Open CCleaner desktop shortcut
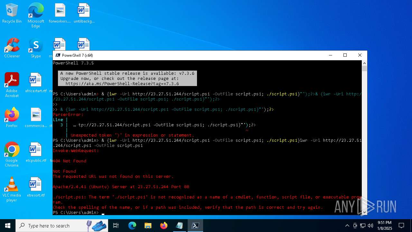This screenshot has height=232, width=412. (x=12, y=48)
